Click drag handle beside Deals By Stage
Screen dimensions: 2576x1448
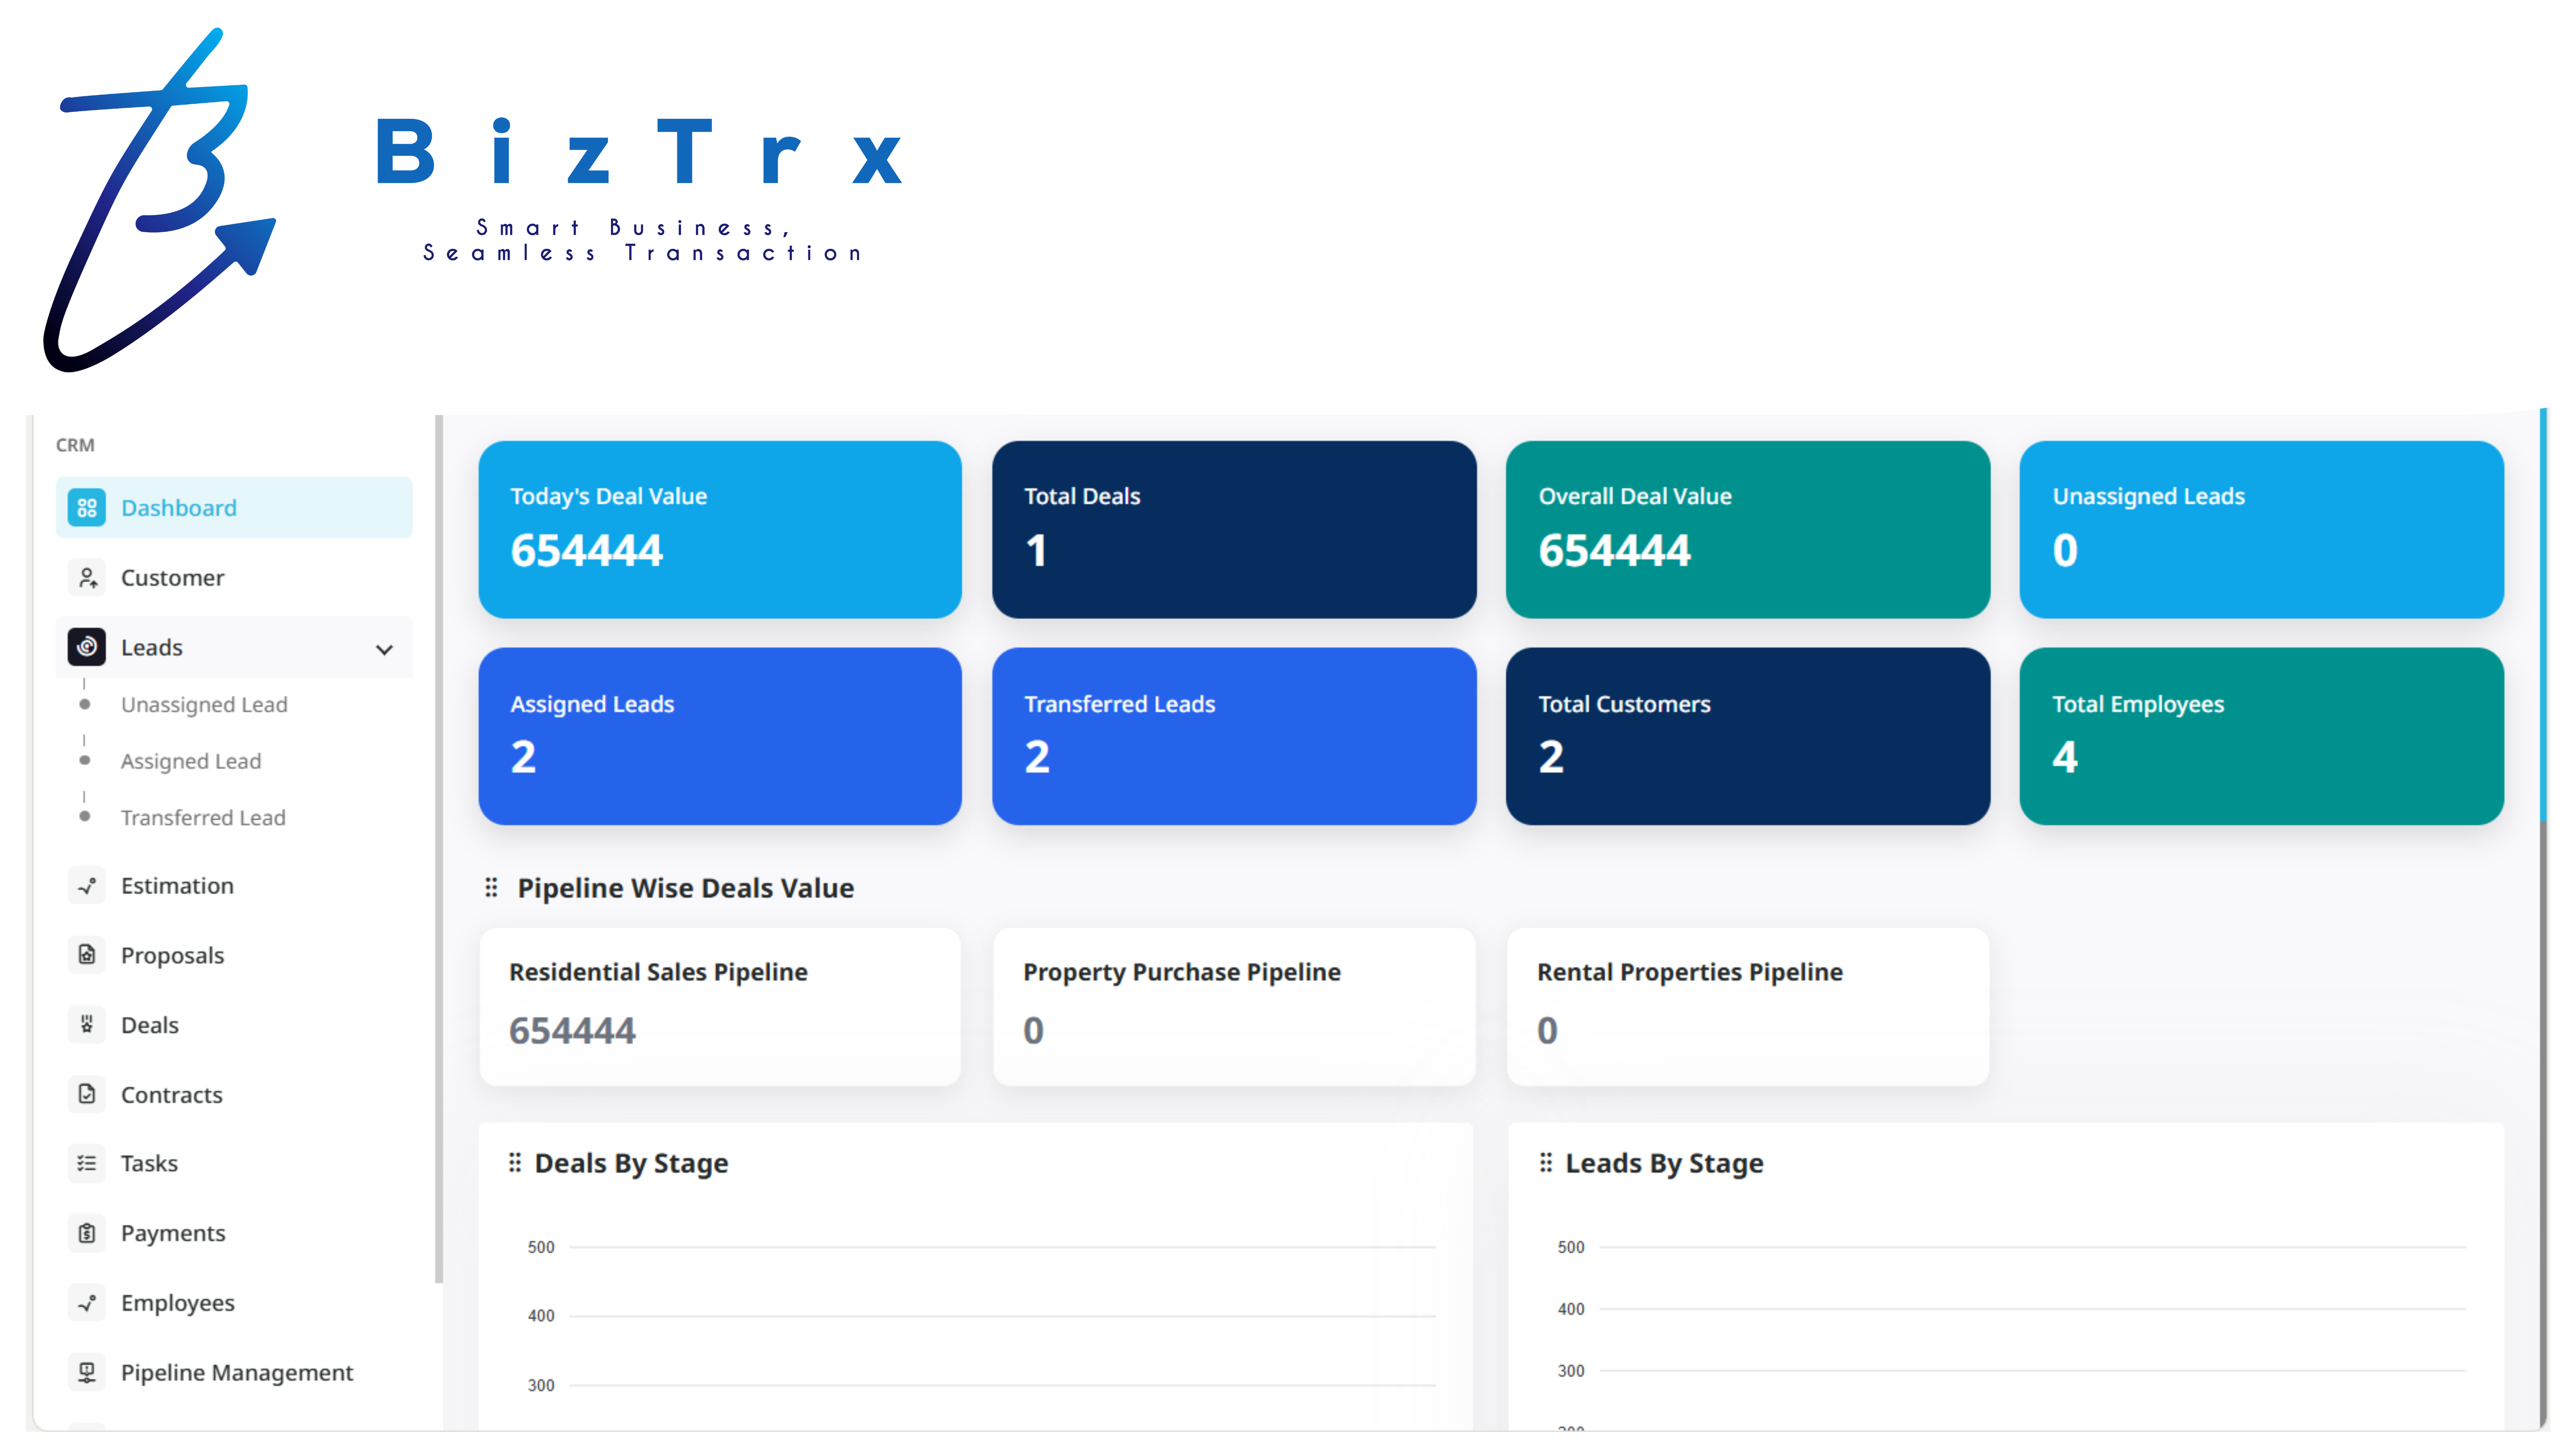click(x=515, y=1162)
